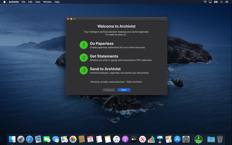Click the battery status icon
Viewport: 232px width, 145px height.
216,2
